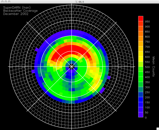Click the black center circle of the polar plot

click(72, 66)
